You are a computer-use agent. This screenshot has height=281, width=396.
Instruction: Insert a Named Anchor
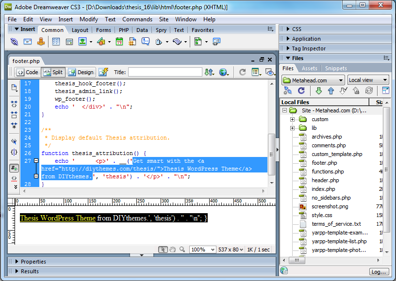click(41, 42)
